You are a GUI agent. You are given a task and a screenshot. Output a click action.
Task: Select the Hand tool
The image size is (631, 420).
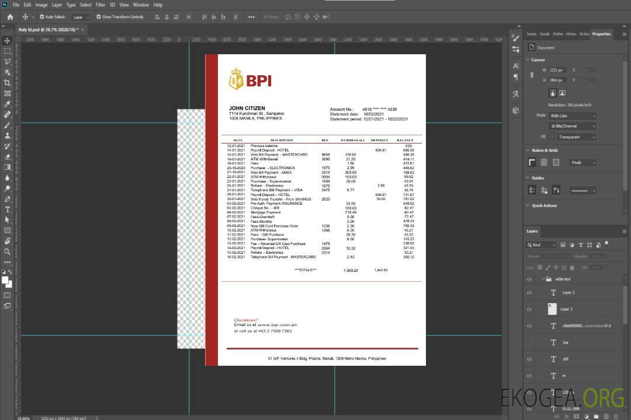point(7,241)
